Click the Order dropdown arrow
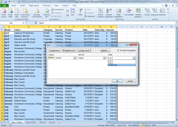The width and height of the screenshot is (178, 127). click(x=134, y=58)
